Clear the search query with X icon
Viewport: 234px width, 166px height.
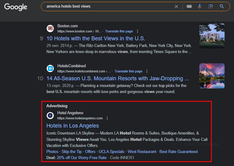[x=176, y=6]
